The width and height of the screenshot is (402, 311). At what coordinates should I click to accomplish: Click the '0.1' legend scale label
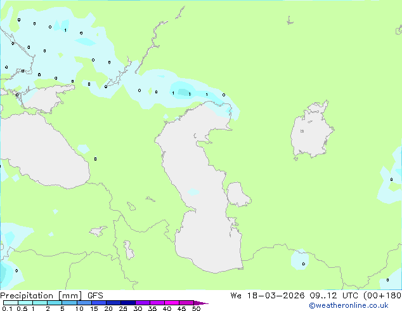(8, 308)
